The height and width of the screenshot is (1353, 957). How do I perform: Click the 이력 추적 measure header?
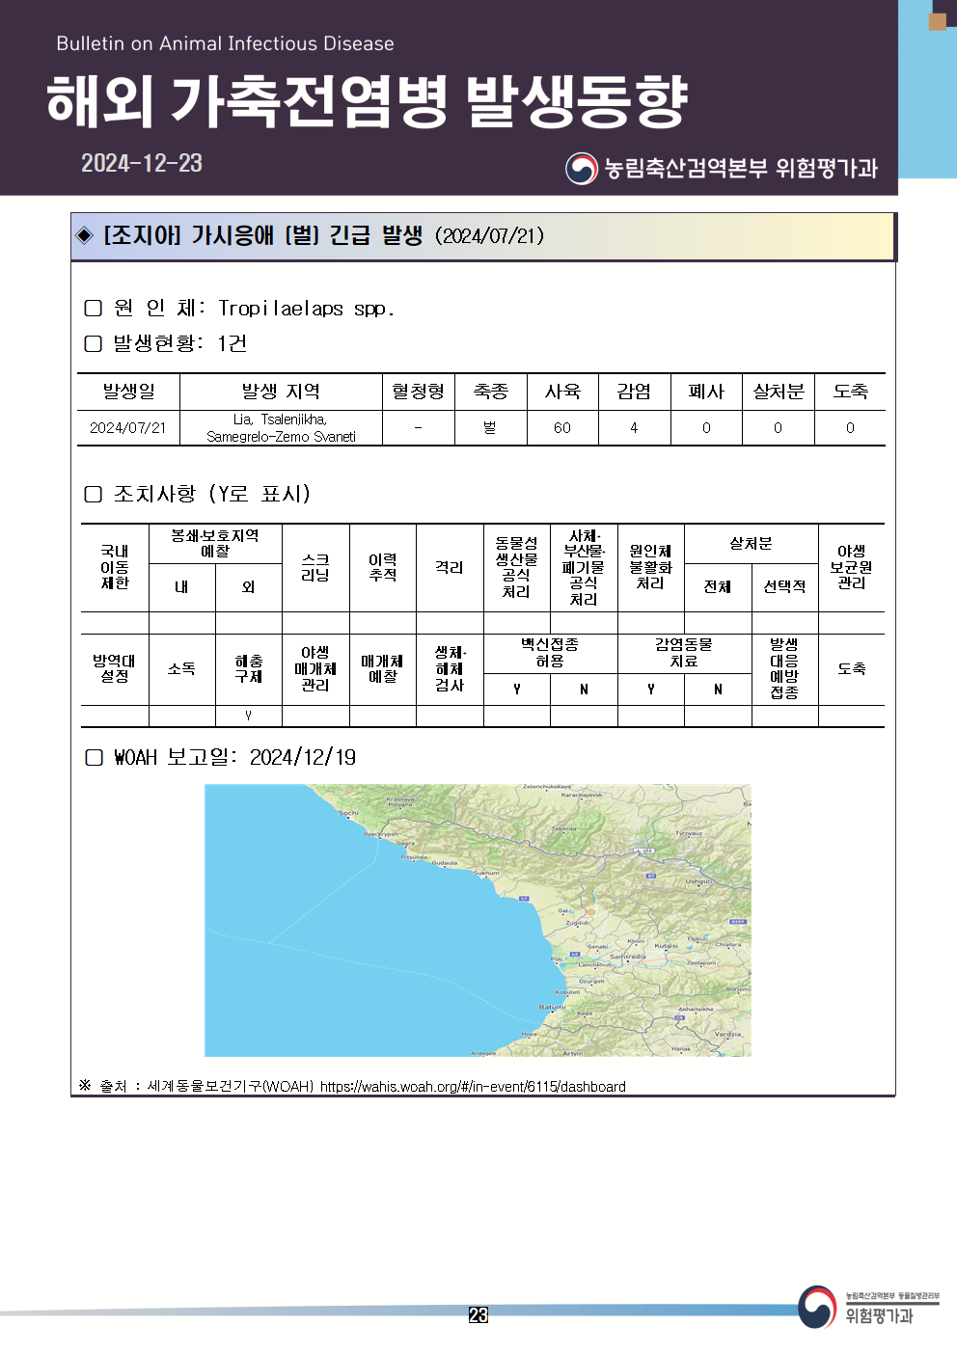tap(383, 567)
